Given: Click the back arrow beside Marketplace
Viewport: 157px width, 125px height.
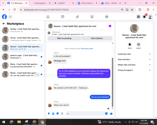Looking at the screenshot, I should pyautogui.click(x=4, y=24).
